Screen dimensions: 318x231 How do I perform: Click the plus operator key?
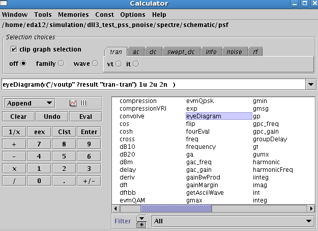pos(14,144)
